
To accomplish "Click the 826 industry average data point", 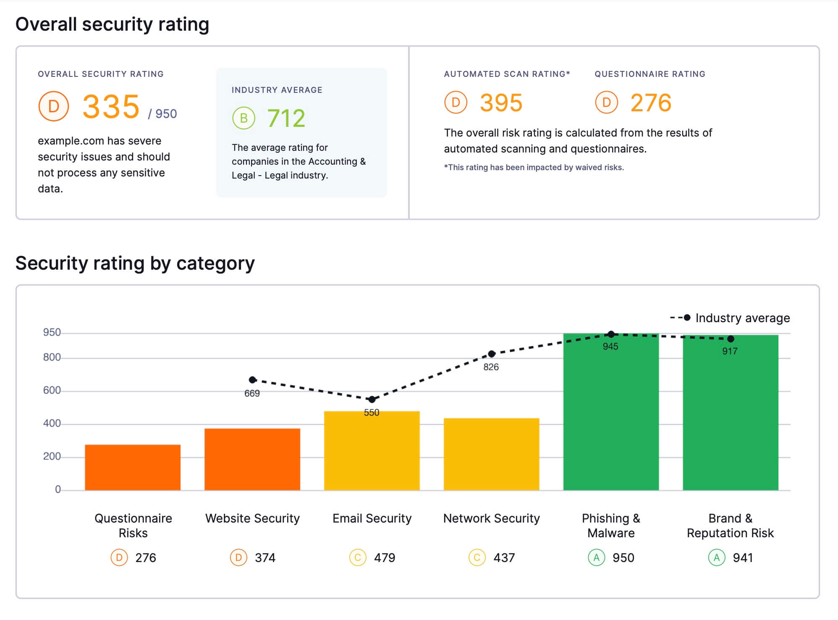I will (492, 354).
